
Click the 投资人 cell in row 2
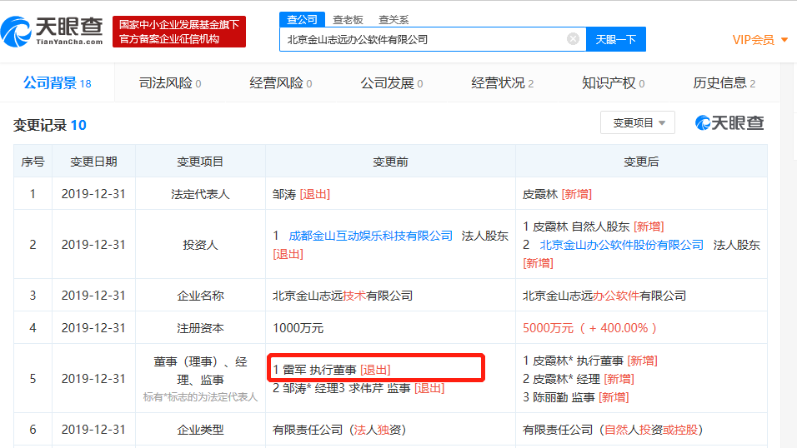click(x=200, y=245)
